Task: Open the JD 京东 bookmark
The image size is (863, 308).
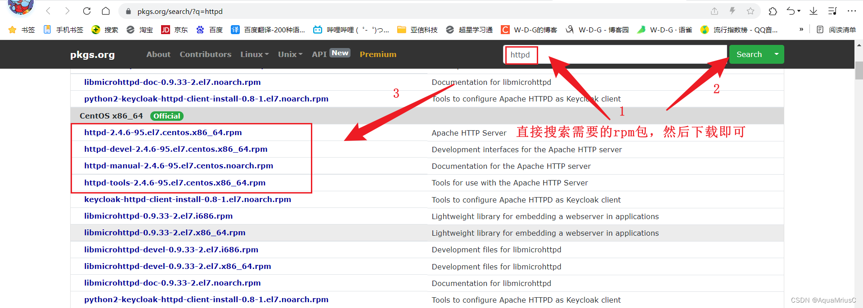Action: click(x=175, y=30)
